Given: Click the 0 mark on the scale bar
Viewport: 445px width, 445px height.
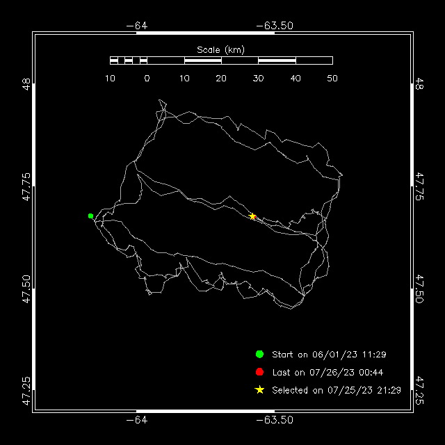Looking at the screenshot, I should tap(147, 79).
